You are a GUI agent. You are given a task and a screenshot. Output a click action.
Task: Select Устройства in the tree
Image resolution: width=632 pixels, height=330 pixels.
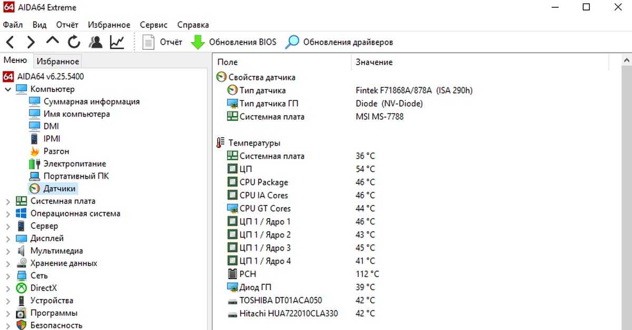coord(52,301)
